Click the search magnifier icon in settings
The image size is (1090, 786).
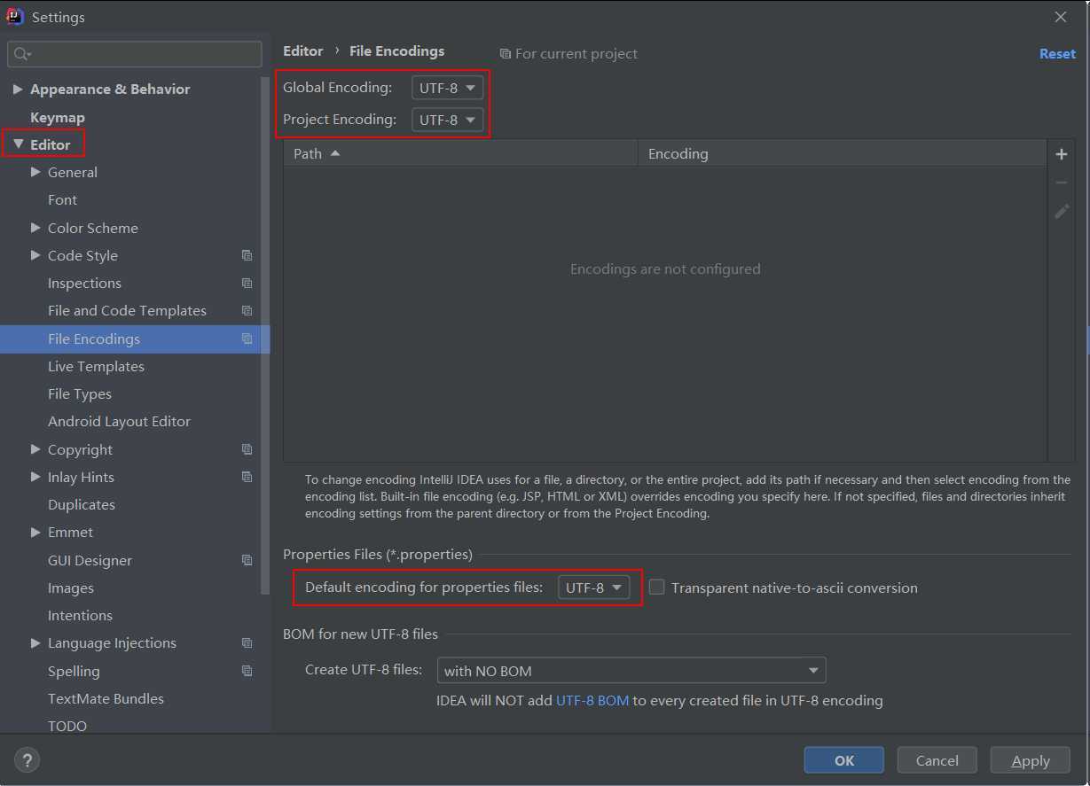point(22,54)
